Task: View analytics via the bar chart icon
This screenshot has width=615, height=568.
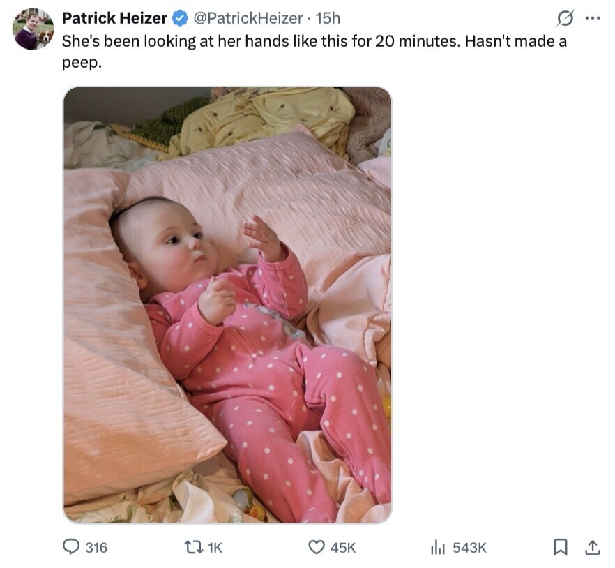Action: point(438,548)
